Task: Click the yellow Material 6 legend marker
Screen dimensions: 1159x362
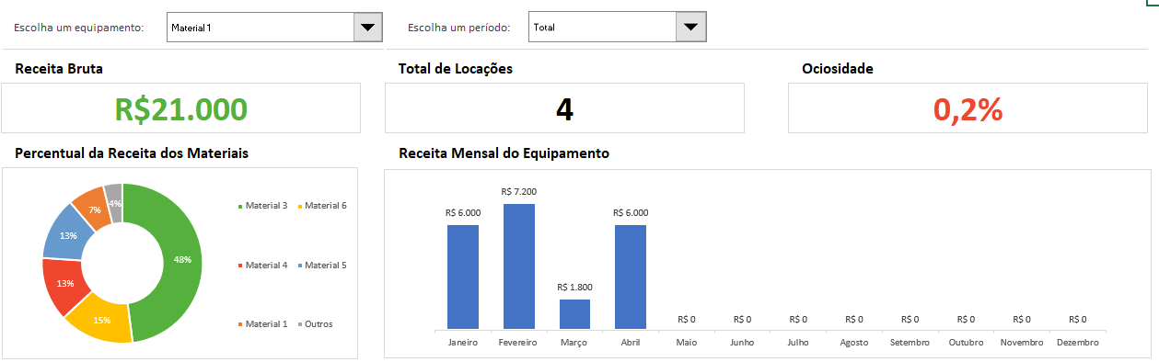Action: pos(300,206)
